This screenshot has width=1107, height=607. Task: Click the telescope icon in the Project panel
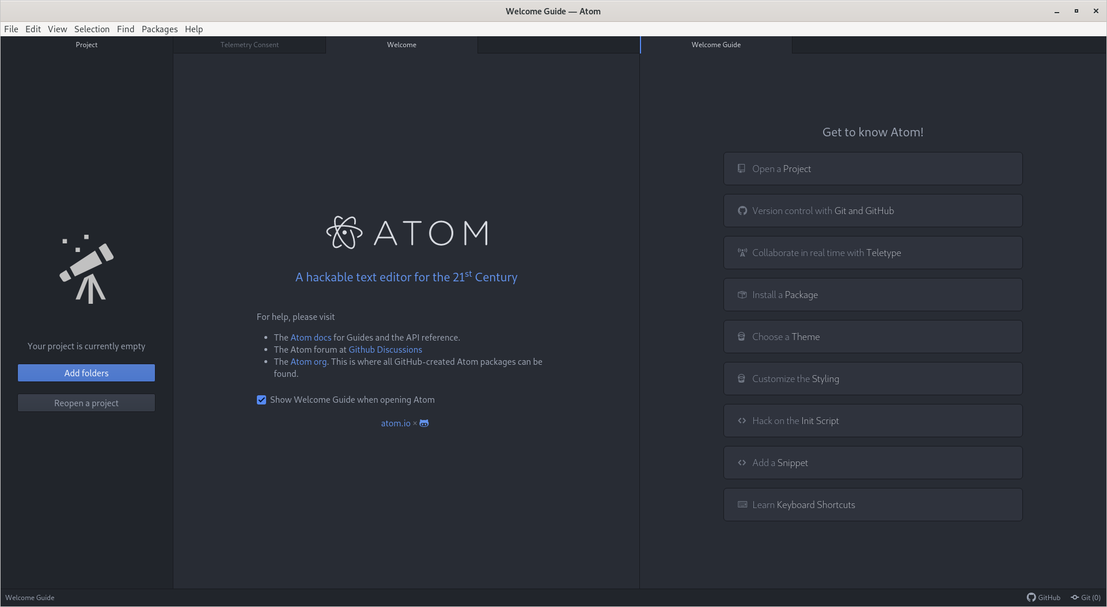click(87, 269)
